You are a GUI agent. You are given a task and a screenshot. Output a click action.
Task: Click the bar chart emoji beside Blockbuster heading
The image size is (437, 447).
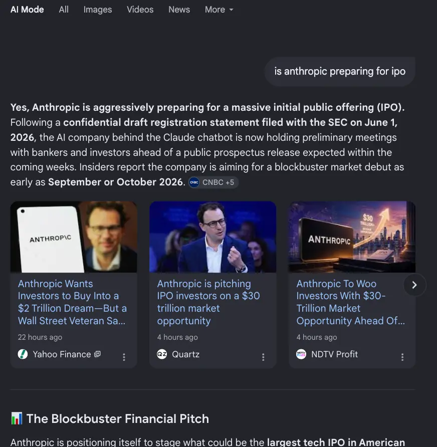tap(17, 418)
